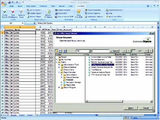160x120 pixels.
Task: Click the refresh icon in wizard toolbar
Action: (65, 51)
